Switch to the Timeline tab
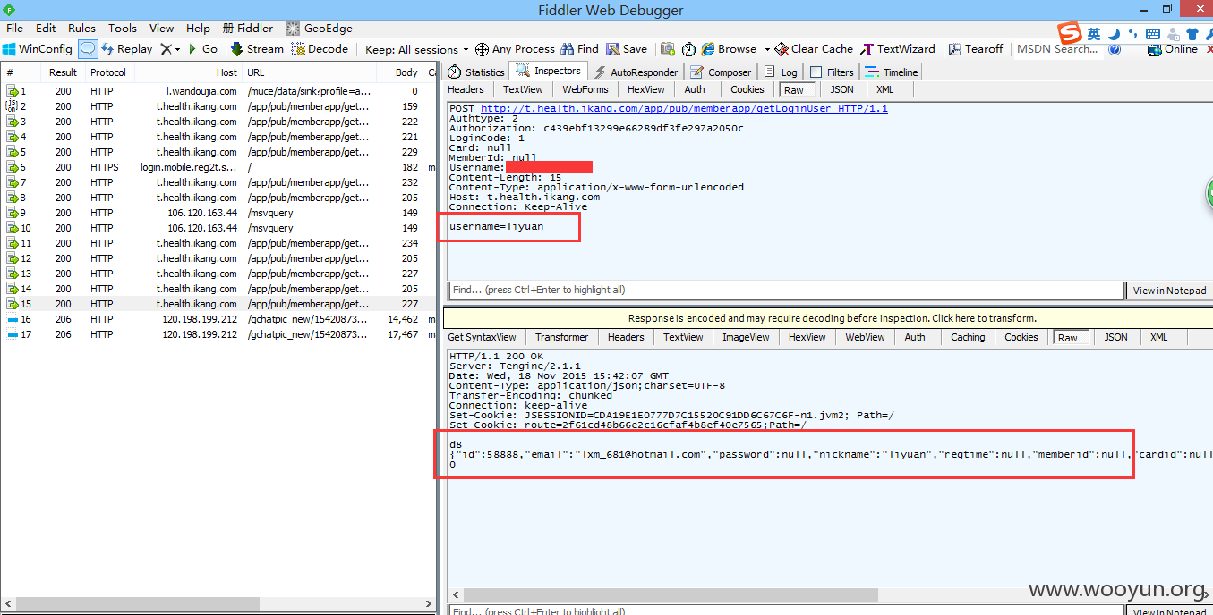This screenshot has width=1213, height=615. point(893,72)
